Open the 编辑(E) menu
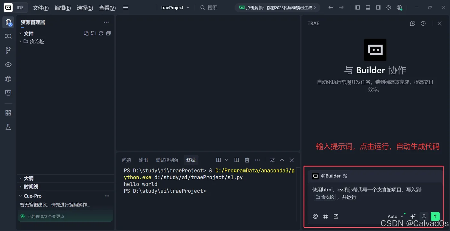This screenshot has height=231, width=450. click(63, 8)
